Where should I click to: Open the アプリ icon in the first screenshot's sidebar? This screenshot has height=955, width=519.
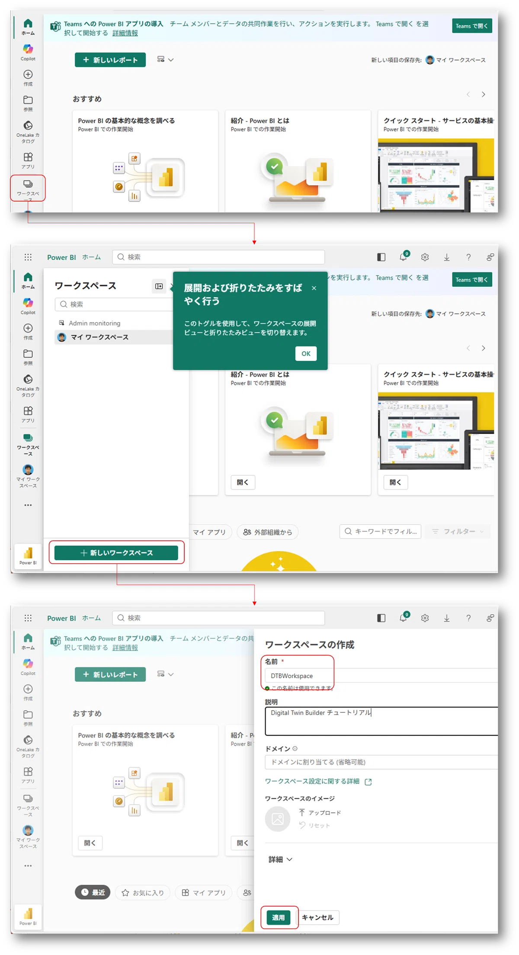(x=28, y=160)
